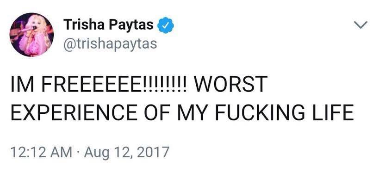Screen dimensions: 379x173
Task: Click the tweet text starting IM FREEEEEEE
Action: 182,98
